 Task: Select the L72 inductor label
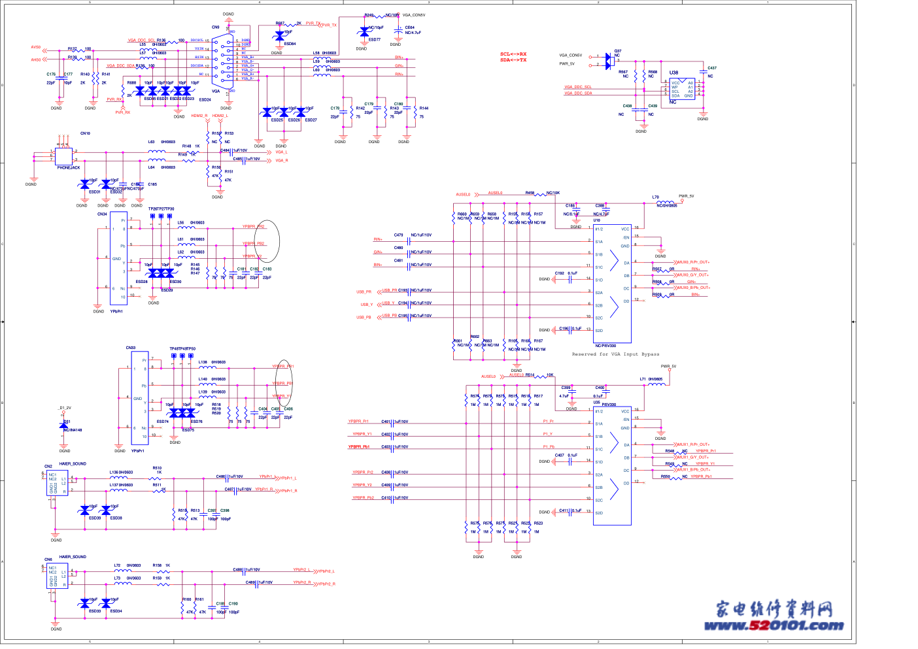[117, 565]
